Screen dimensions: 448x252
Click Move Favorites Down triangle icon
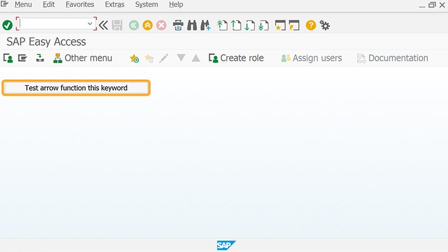point(181,58)
